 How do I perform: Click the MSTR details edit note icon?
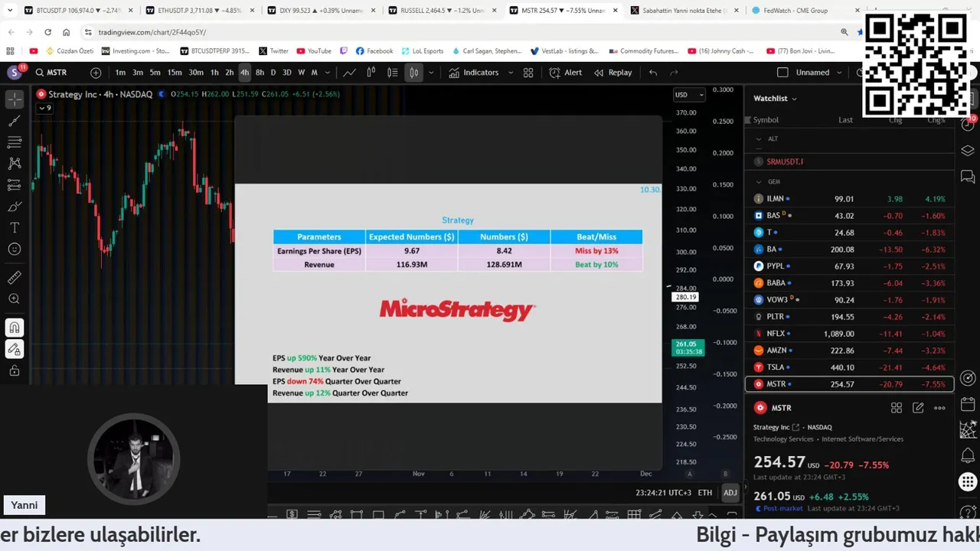(x=918, y=408)
